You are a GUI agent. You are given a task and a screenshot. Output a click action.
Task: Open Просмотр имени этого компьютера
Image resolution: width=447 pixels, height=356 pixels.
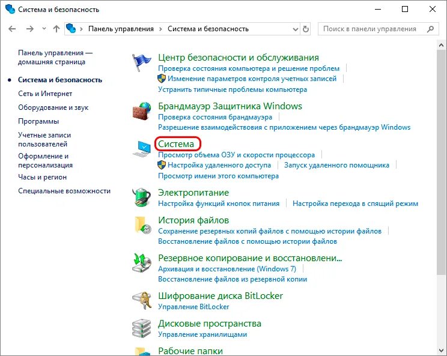pos(218,176)
